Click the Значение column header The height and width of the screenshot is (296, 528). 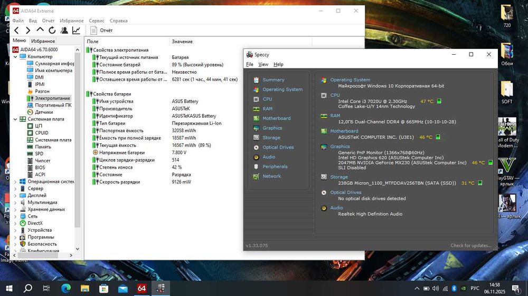240,41
